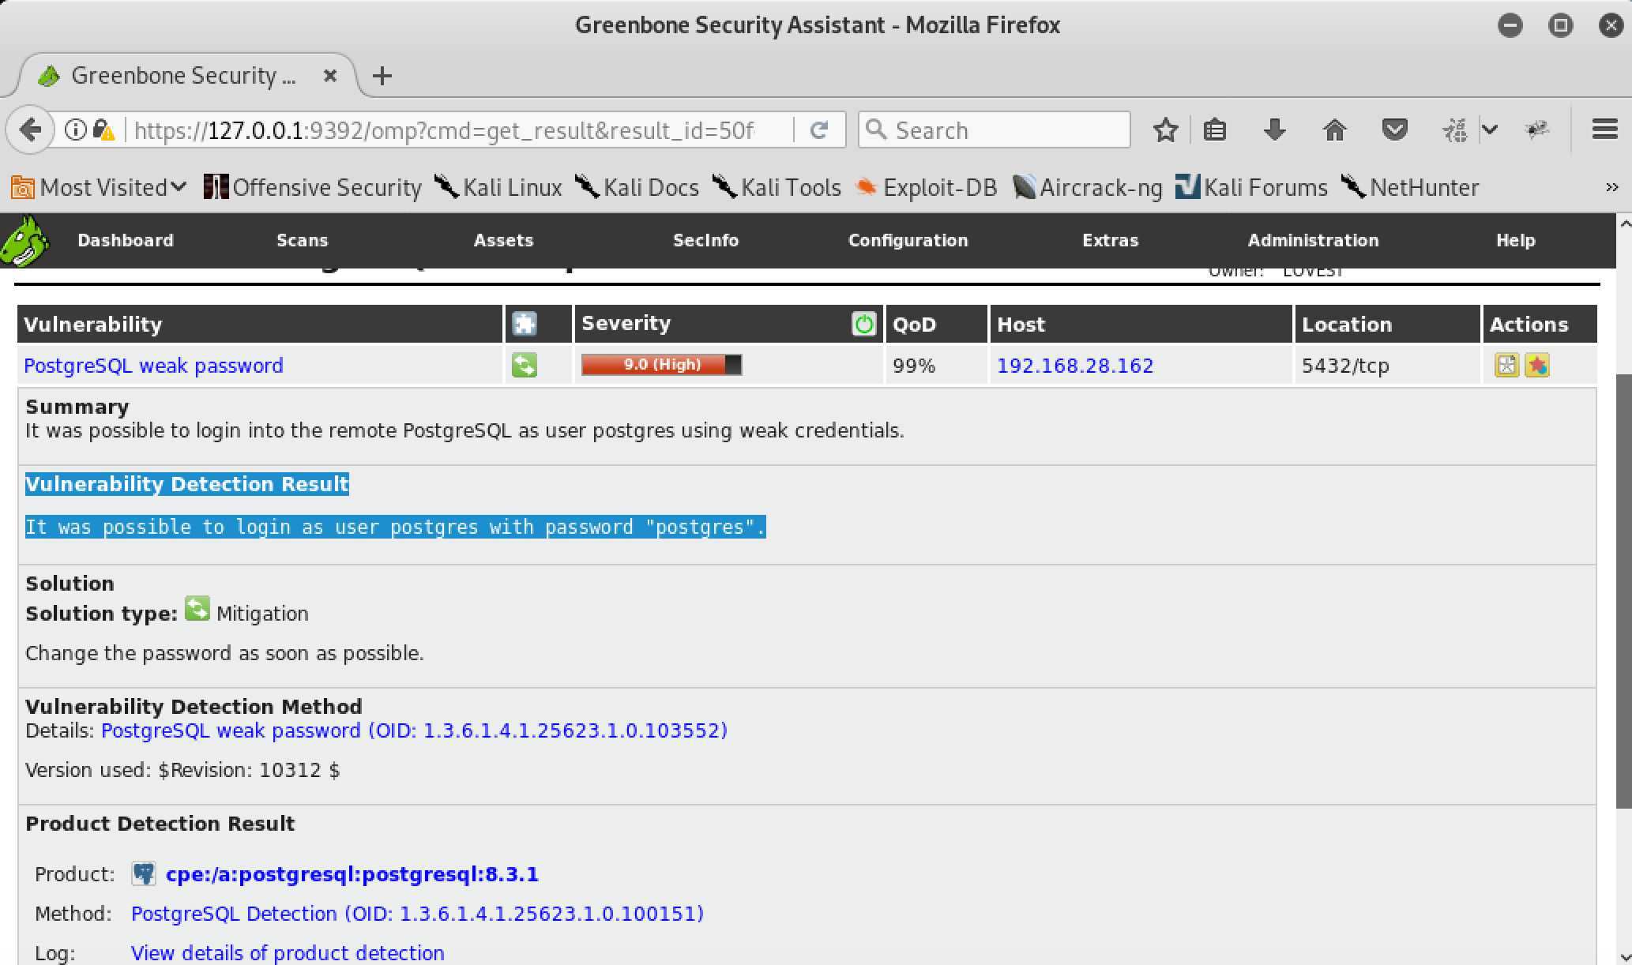This screenshot has width=1632, height=965.
Task: Open the PostgreSQL weak password vulnerability link
Action: (x=153, y=366)
